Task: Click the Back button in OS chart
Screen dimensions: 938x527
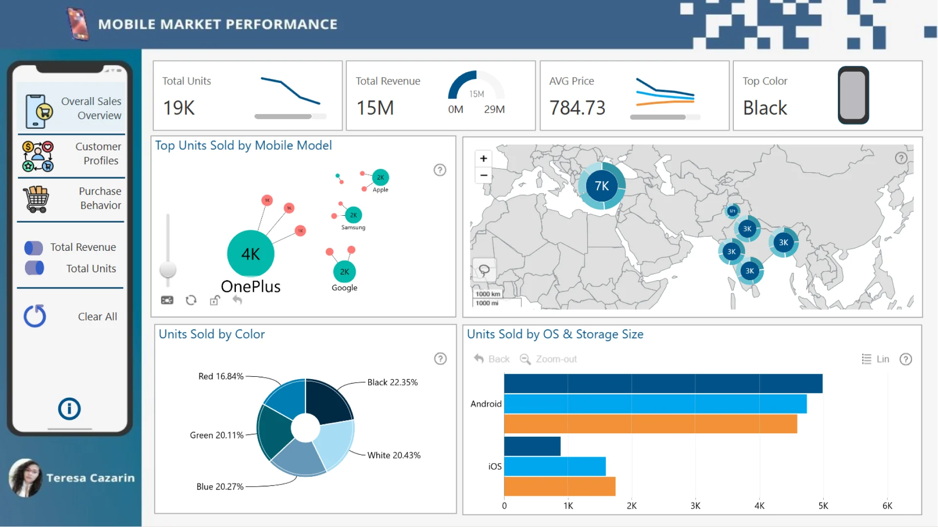Action: pos(491,359)
